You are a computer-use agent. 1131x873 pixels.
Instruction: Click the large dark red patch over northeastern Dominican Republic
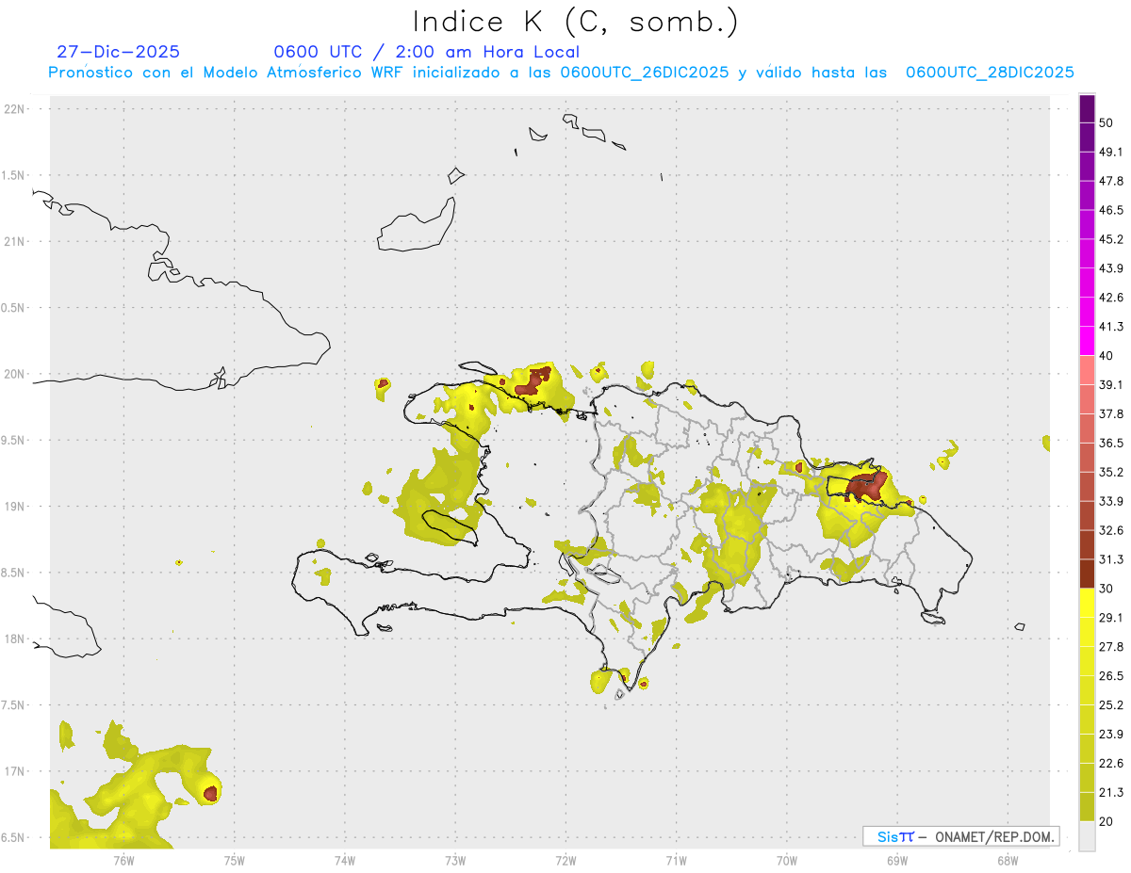tap(866, 486)
